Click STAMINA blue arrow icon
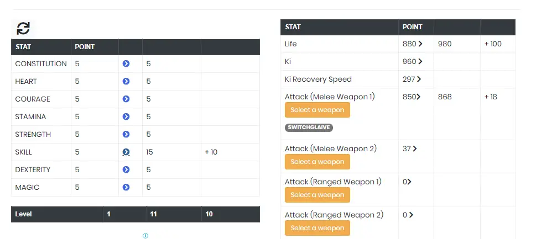This screenshot has width=557, height=239. tap(126, 116)
